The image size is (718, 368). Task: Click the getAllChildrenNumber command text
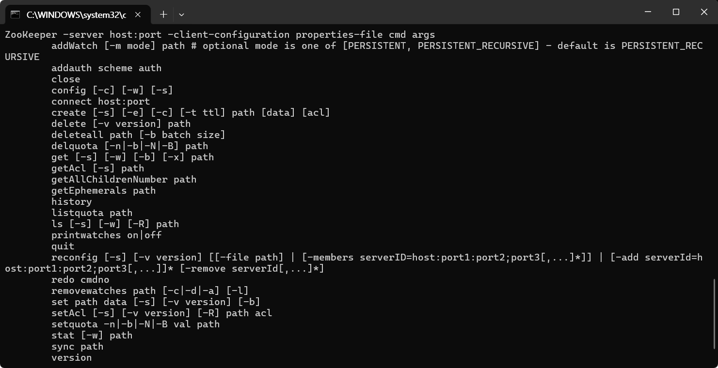pyautogui.click(x=109, y=179)
